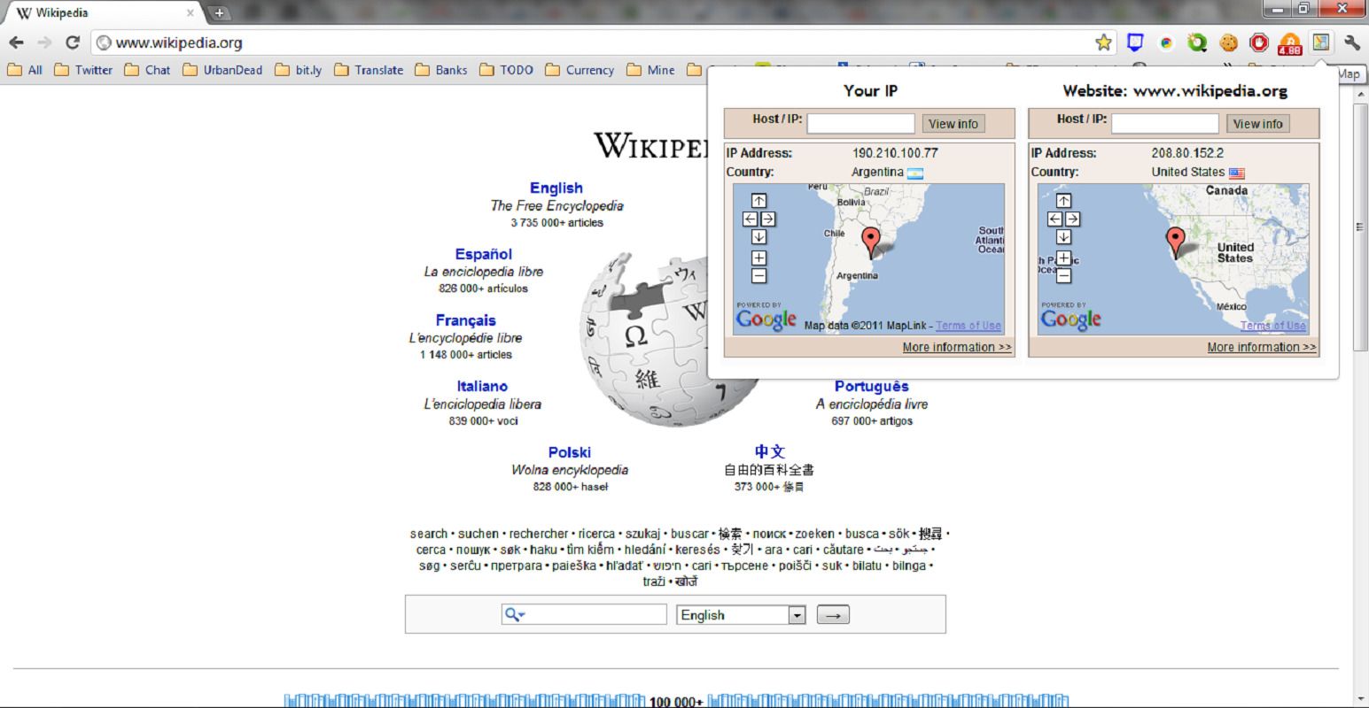This screenshot has height=708, width=1369.
Task: Open the UrbanDead bookmarks folder
Action: (223, 70)
